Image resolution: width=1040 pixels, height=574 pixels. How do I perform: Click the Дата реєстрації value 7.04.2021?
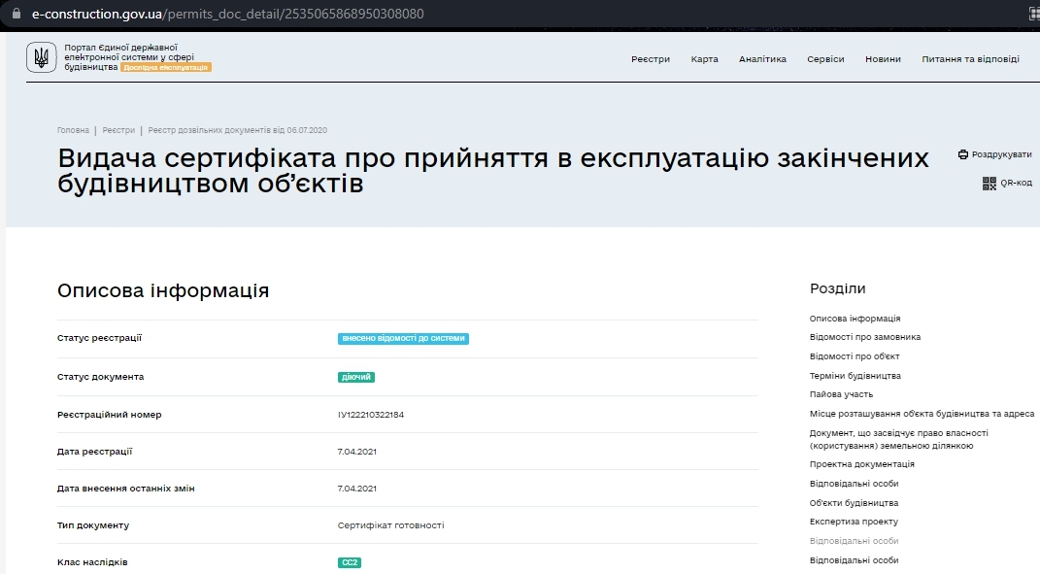[x=356, y=452]
